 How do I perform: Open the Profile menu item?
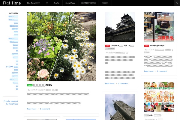57,3
